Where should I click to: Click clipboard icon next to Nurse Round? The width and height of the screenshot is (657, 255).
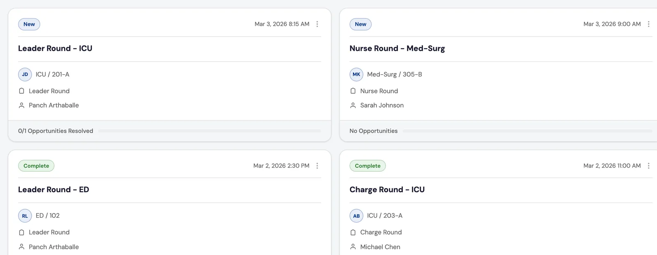tap(353, 91)
